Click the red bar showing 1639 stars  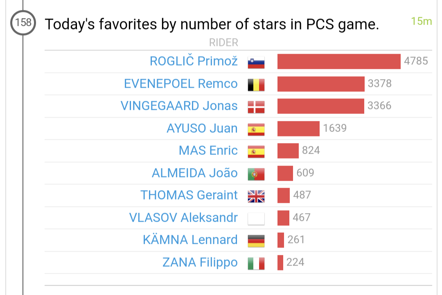click(298, 129)
